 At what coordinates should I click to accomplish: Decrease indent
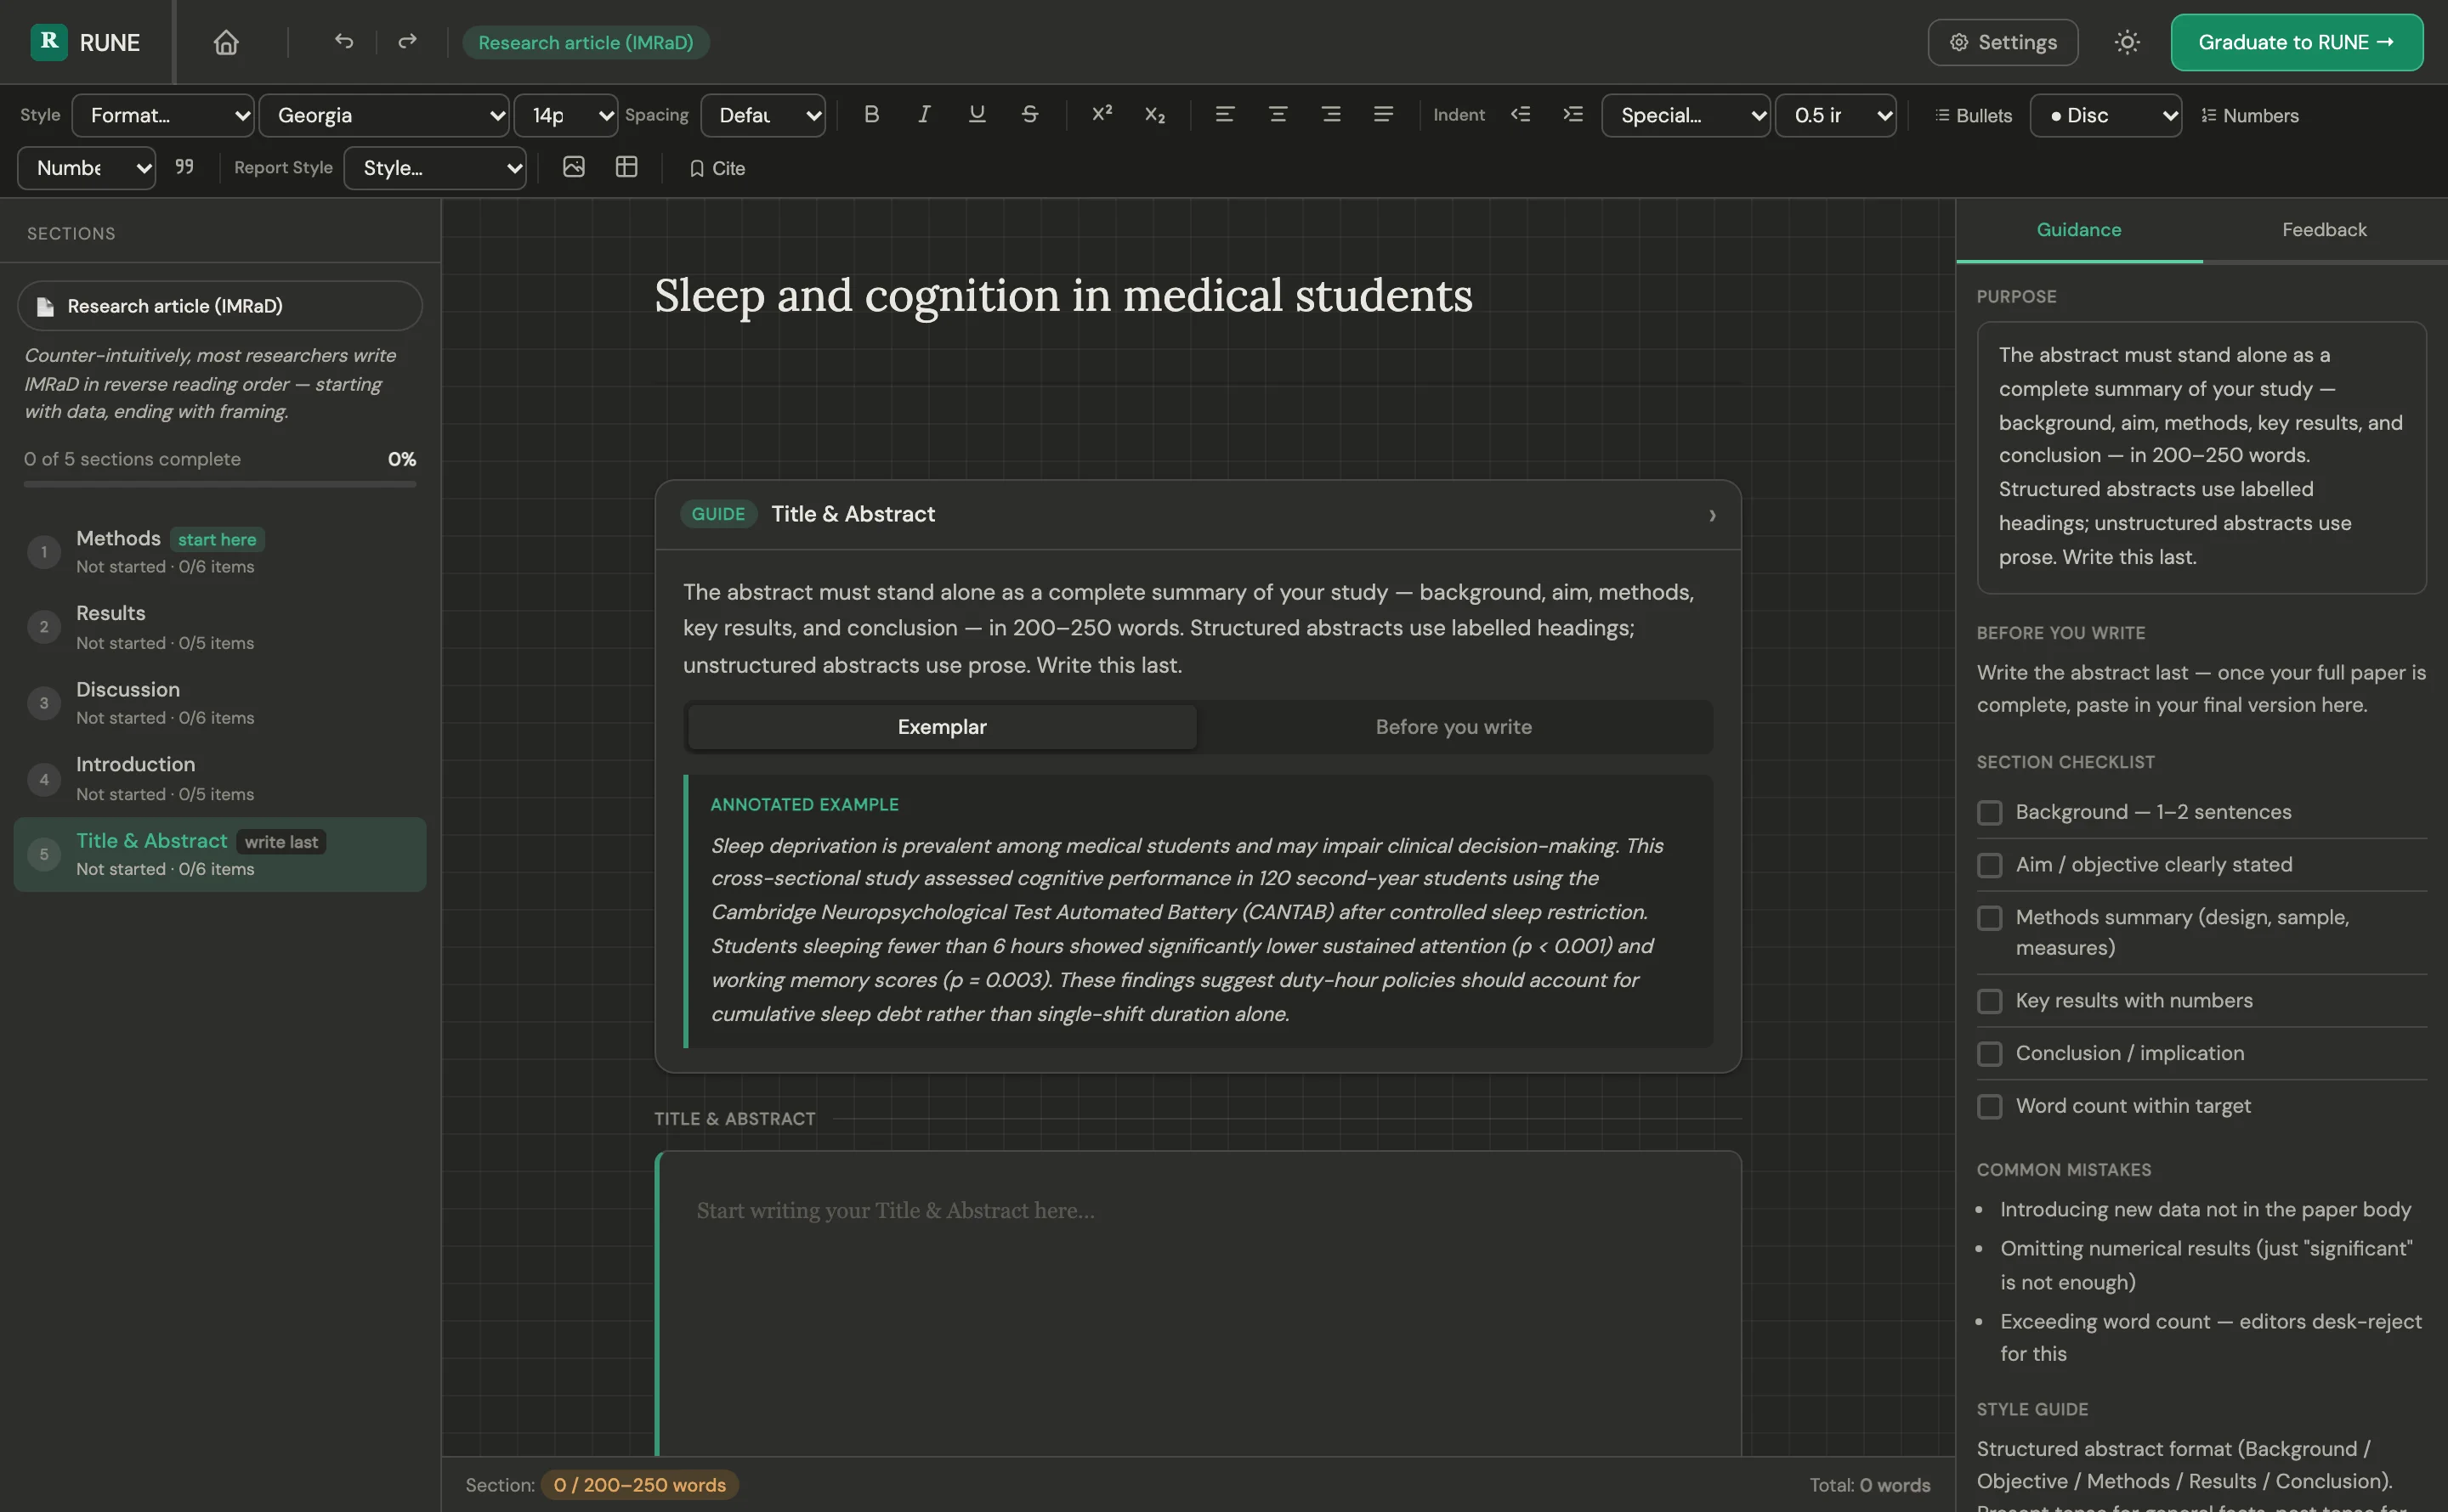(x=1521, y=115)
